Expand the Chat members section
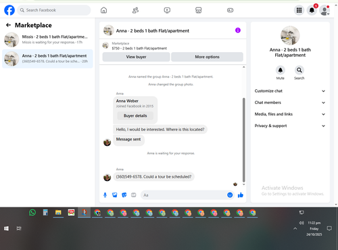The height and width of the screenshot is (250, 338). click(290, 103)
